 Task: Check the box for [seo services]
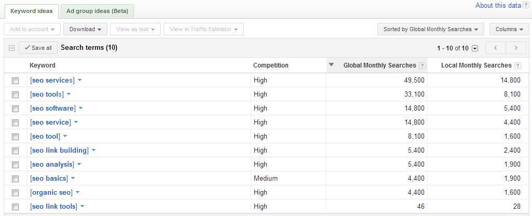[15, 81]
